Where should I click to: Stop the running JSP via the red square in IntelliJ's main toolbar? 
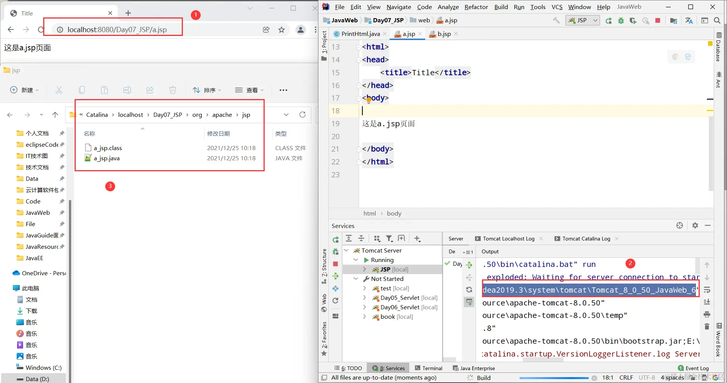point(658,20)
